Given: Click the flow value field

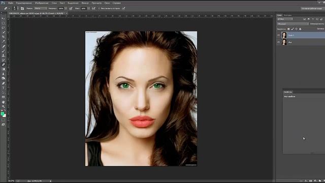Looking at the screenshot, I should point(84,9).
